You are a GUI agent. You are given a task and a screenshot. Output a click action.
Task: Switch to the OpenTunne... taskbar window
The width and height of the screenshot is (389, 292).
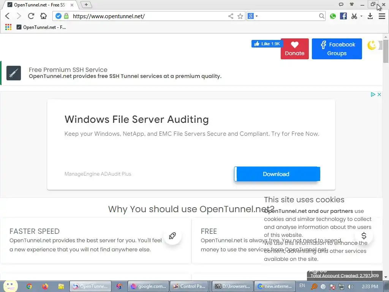point(90,286)
